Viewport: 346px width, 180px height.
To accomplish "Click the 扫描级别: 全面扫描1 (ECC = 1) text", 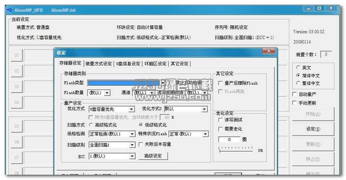I will pyautogui.click(x=244, y=38).
